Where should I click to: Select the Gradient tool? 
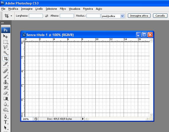[5, 98]
